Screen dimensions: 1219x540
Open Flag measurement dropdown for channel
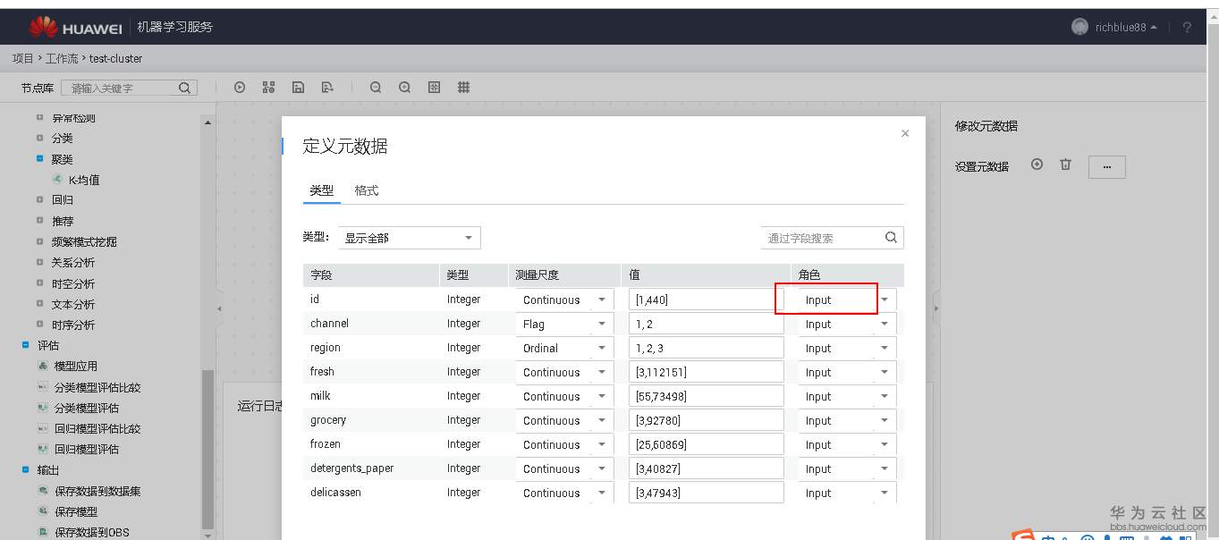(x=564, y=324)
